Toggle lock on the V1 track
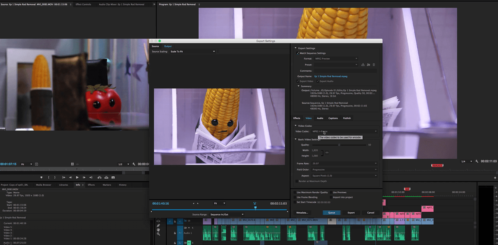 (175, 221)
